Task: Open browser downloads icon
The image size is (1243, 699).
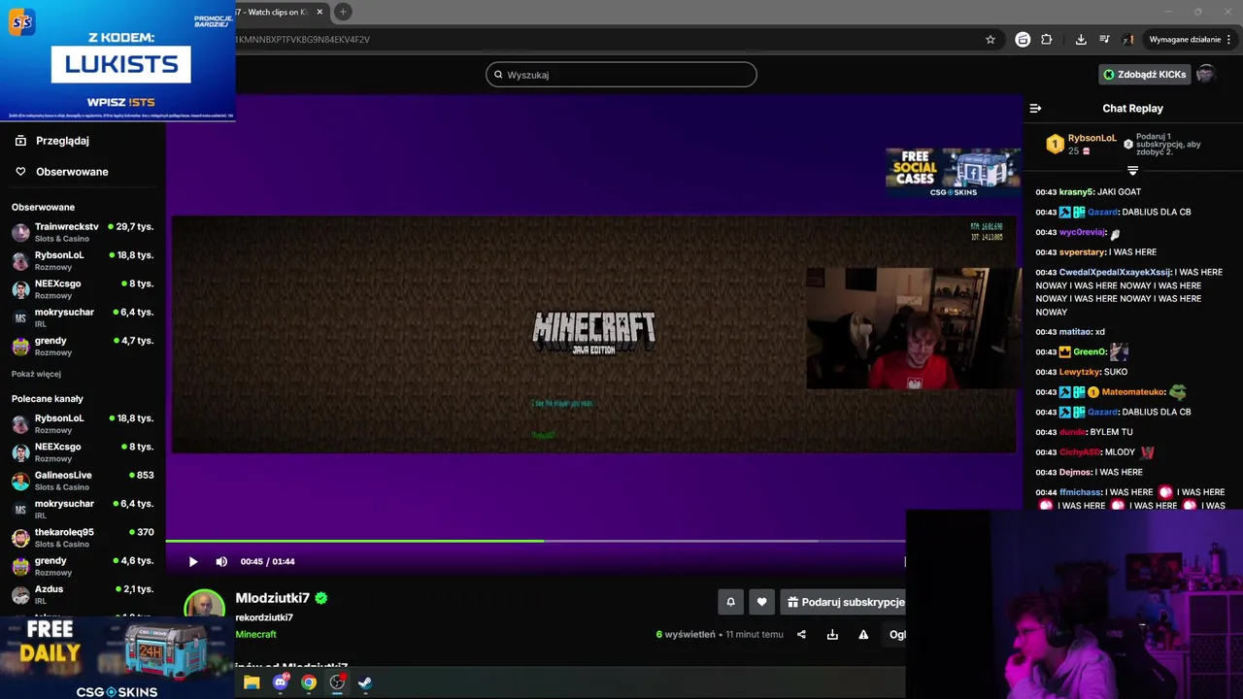Action: click(1081, 40)
